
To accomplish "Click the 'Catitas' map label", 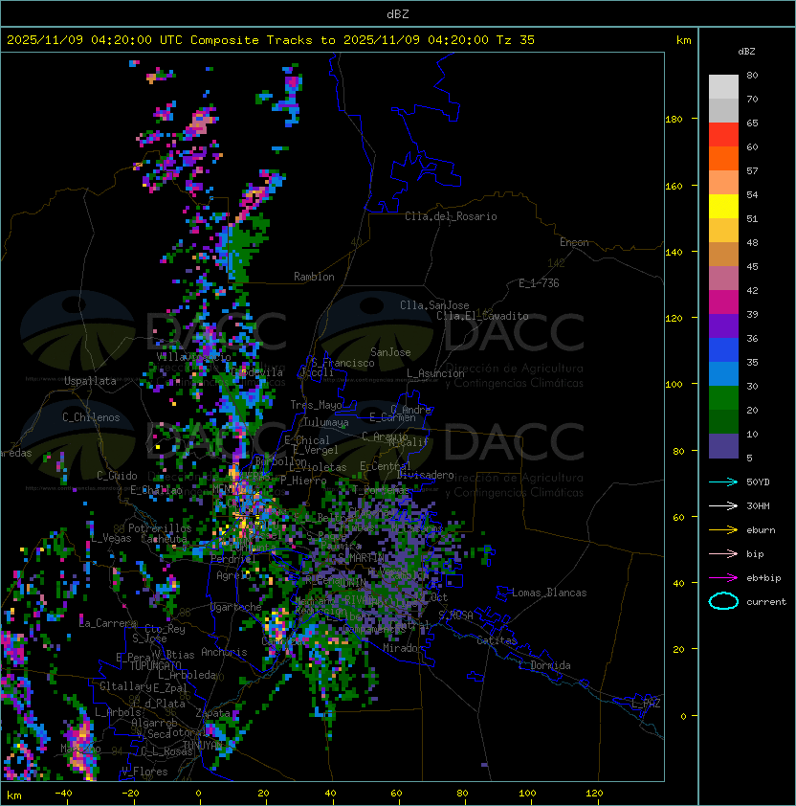I will [x=497, y=640].
